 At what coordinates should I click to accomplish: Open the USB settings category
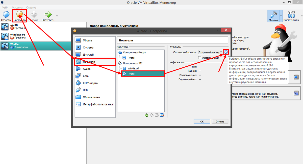coord(95,90)
